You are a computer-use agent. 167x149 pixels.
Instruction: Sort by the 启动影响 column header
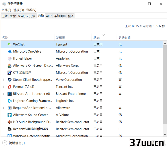(129, 37)
